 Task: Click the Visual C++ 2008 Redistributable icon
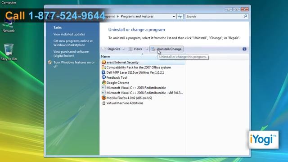[x=103, y=93]
